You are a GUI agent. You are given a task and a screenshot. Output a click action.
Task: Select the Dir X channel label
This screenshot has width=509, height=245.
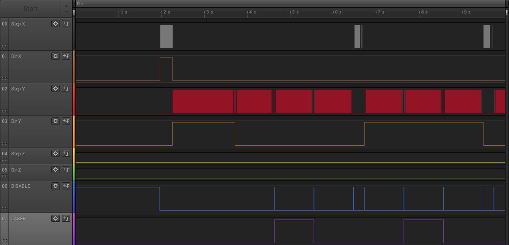tap(16, 56)
